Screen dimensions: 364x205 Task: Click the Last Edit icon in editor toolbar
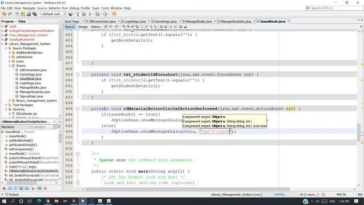click(x=106, y=27)
